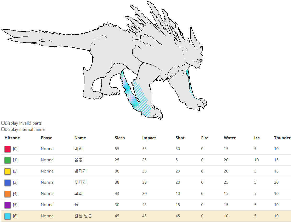Viewport: 291px width, 222px height.
Task: Click the Shot value 5 in 몸통 row
Action: coord(177,160)
